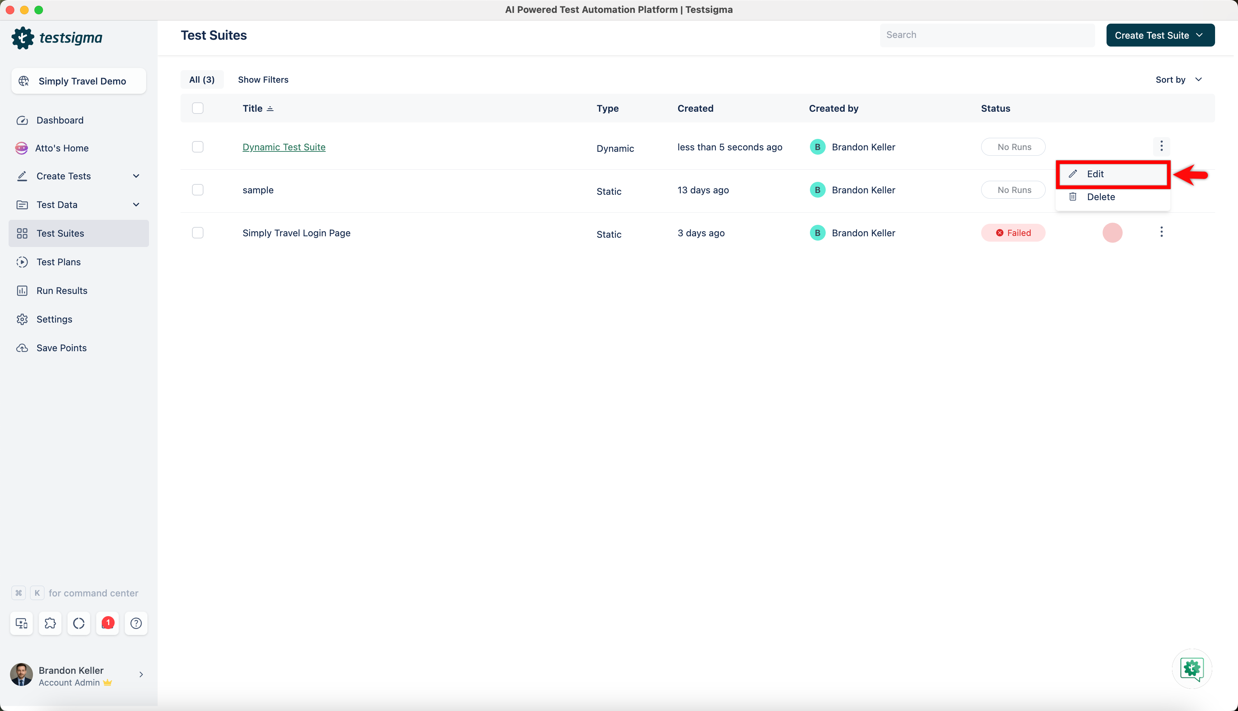Open the Dynamic Test Suite link
This screenshot has width=1238, height=711.
click(284, 146)
